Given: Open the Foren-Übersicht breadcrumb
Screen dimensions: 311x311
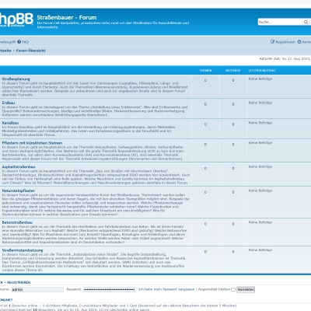Looking at the screenshot, I should tap(30, 51).
